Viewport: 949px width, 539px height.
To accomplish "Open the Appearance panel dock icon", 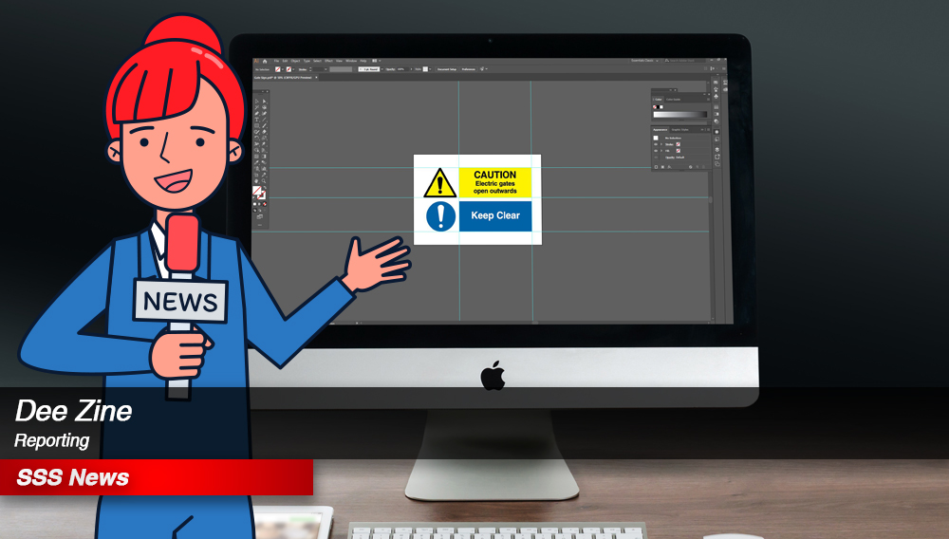I will (716, 132).
